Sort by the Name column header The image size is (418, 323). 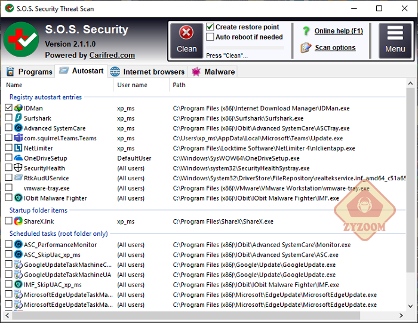58,85
